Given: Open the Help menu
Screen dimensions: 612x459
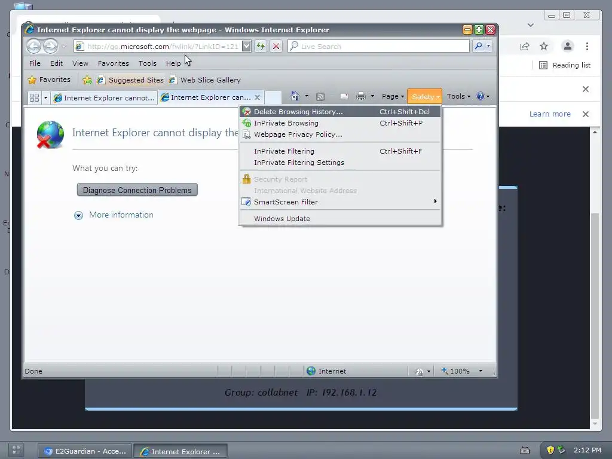Looking at the screenshot, I should pos(173,63).
